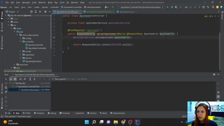
Task: Collapse the src folder
Action: 8,25
